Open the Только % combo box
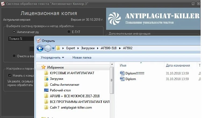 (21, 39)
